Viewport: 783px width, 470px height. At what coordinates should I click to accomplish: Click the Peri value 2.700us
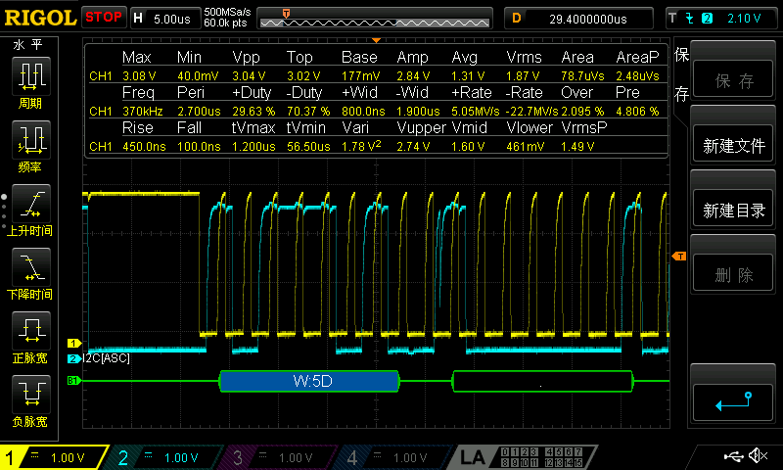tap(199, 111)
